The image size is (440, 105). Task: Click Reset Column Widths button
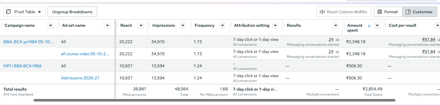pos(344,12)
